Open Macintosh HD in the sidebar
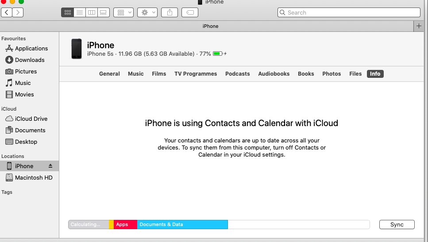Image resolution: width=428 pixels, height=242 pixels. tap(29, 177)
